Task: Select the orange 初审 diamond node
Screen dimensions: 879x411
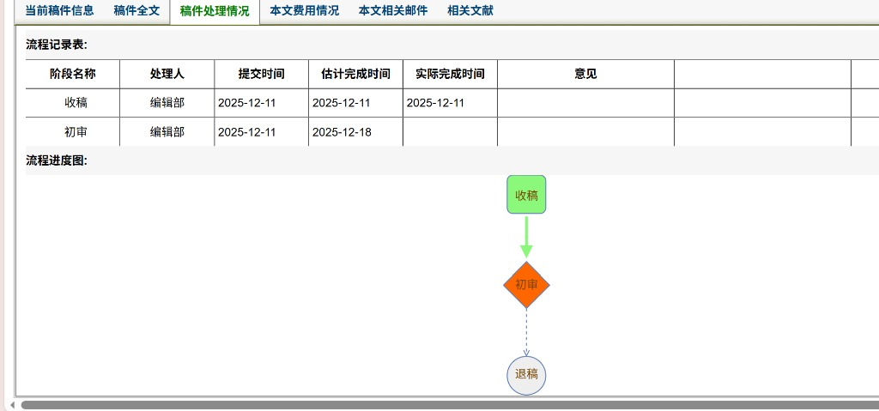Action: coord(526,285)
